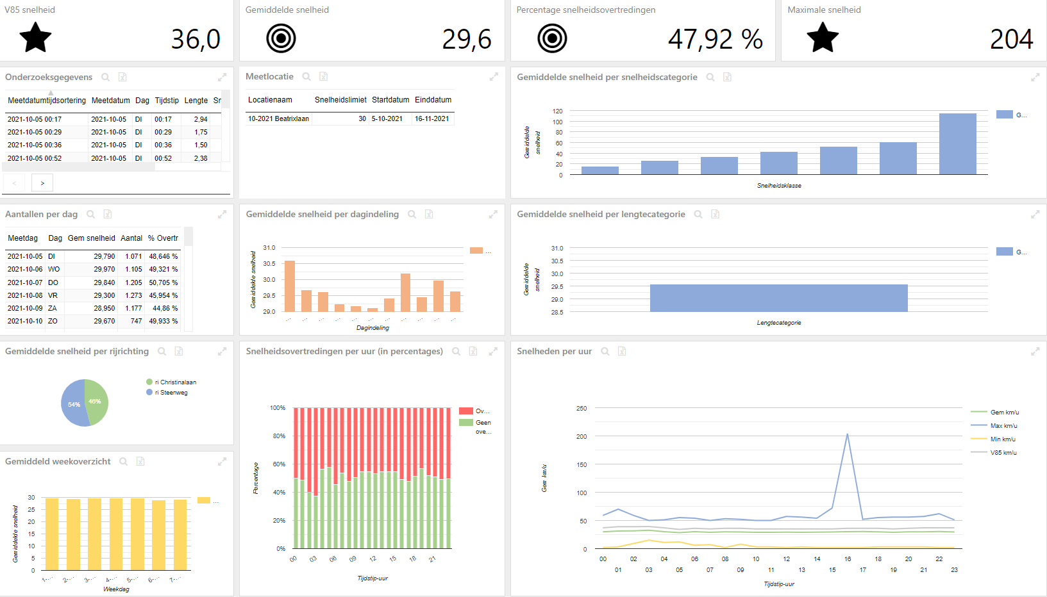Export Meetlocatie data via sheet icon
Image resolution: width=1047 pixels, height=597 pixels.
click(x=324, y=76)
